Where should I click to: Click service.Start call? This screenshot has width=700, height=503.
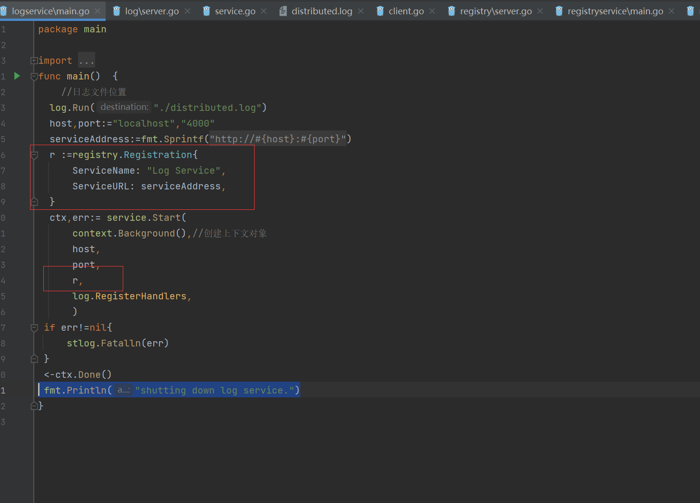(x=144, y=217)
